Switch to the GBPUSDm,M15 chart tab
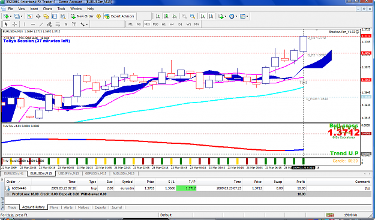This screenshot has height=220, width=375. (x=96, y=173)
